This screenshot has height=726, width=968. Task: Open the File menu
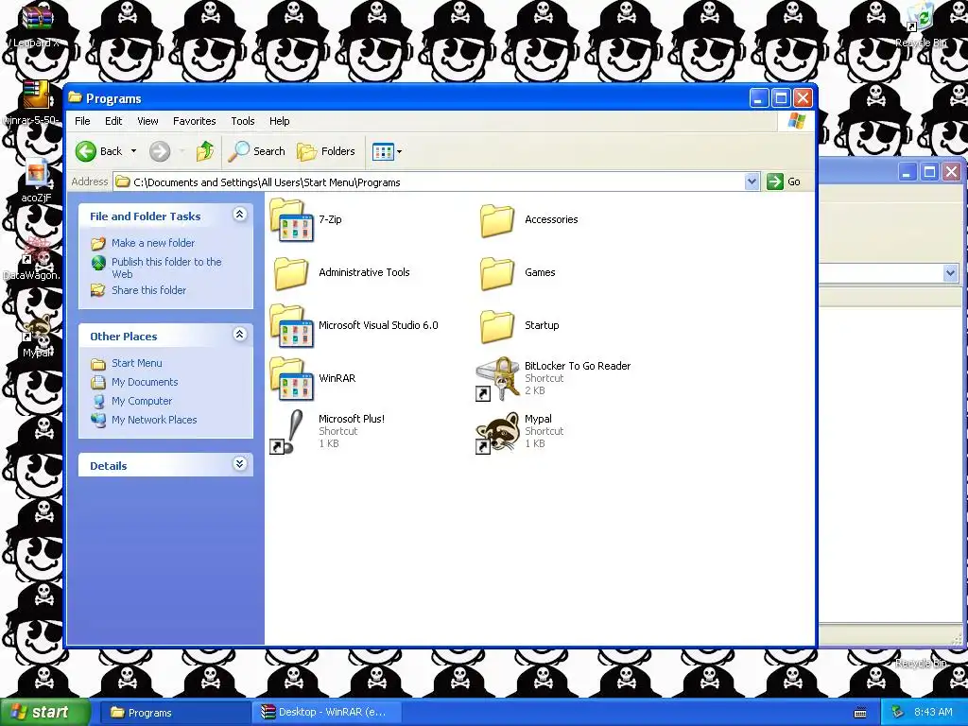click(82, 121)
